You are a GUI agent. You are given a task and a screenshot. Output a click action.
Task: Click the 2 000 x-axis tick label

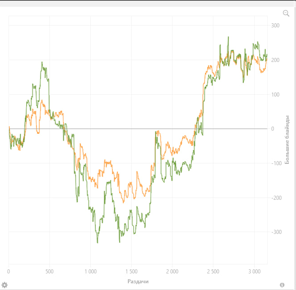point(172,272)
